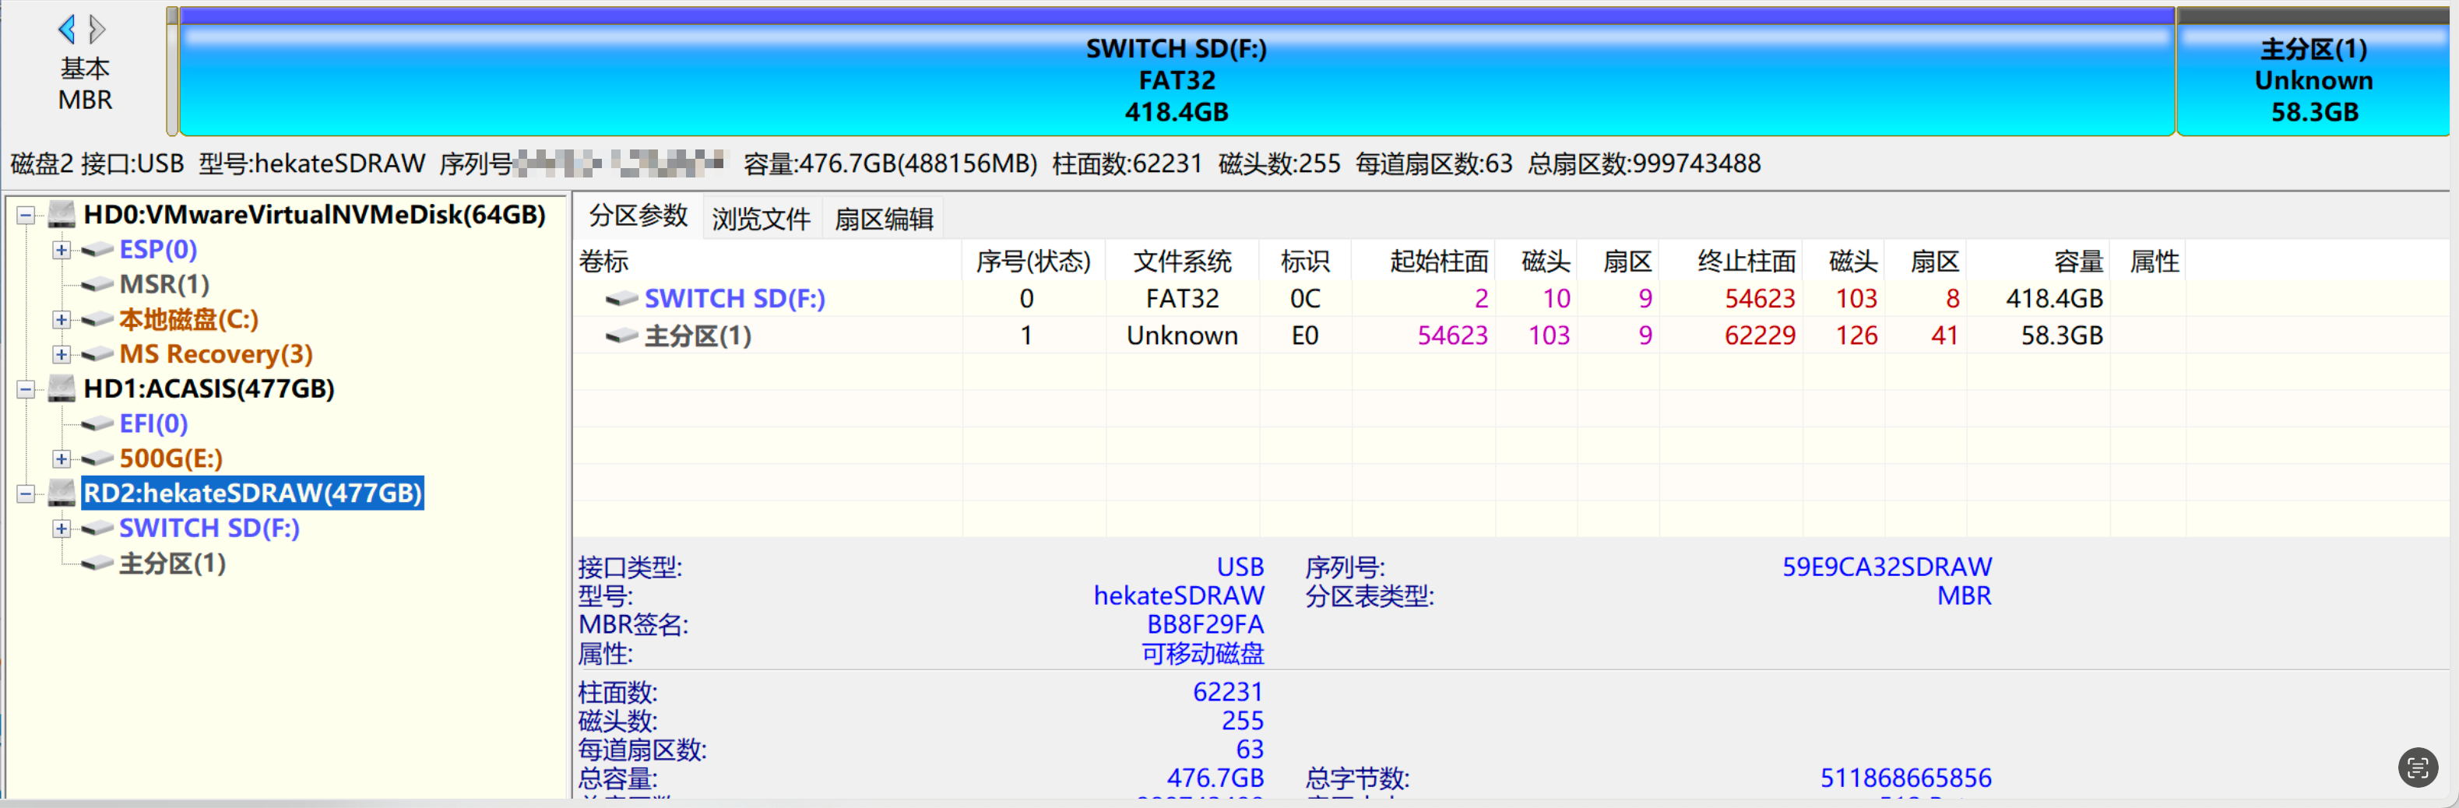This screenshot has height=808, width=2459.
Task: Expand the 本地磁盘(C:) partition node
Action: tap(61, 320)
